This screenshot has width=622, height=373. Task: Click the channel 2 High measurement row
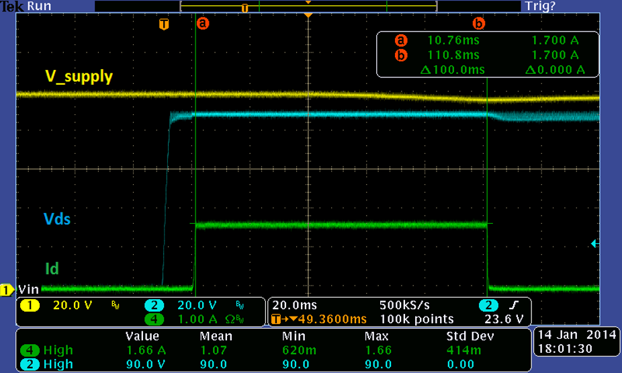[x=58, y=364]
